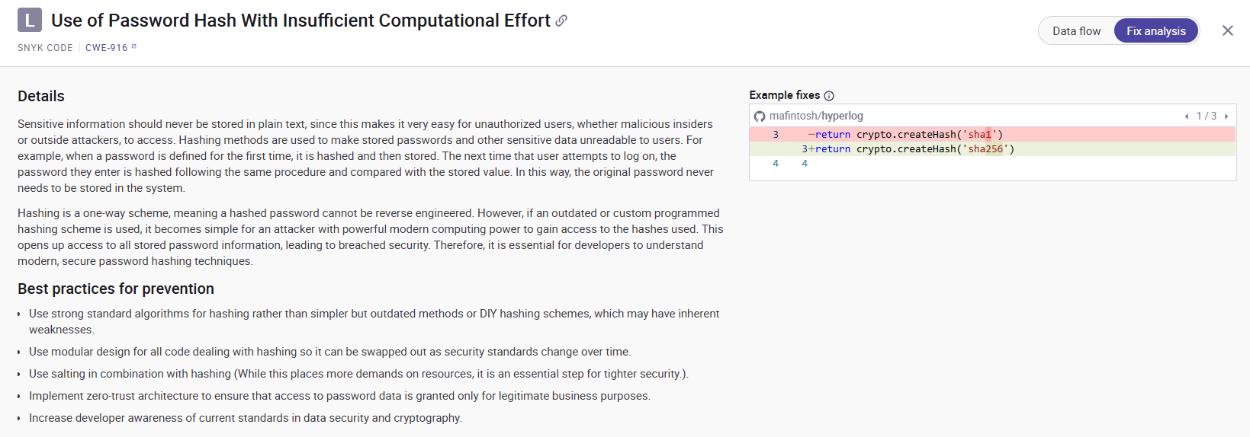Advance to the next example fix
The height and width of the screenshot is (437, 1250).
point(1226,116)
